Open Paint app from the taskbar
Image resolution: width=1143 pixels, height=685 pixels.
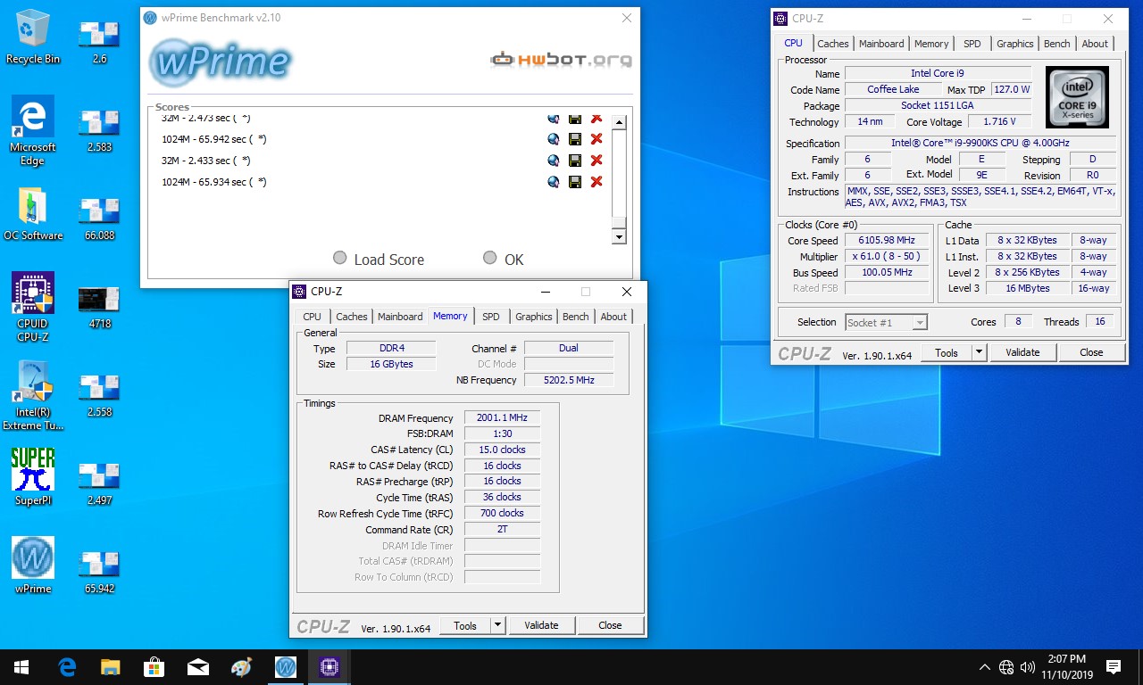241,667
